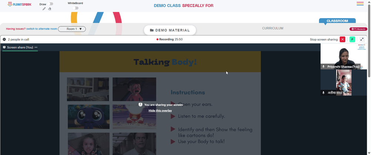Select the Screen share (You) tab
371x155 pixels.
point(20,47)
